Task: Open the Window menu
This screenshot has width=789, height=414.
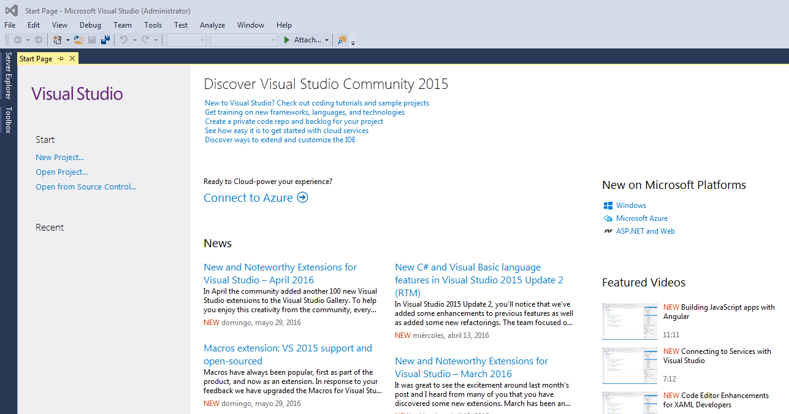Action: tap(251, 25)
